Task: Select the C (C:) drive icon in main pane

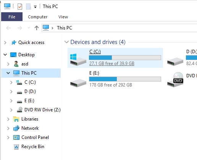Action: 78,59
